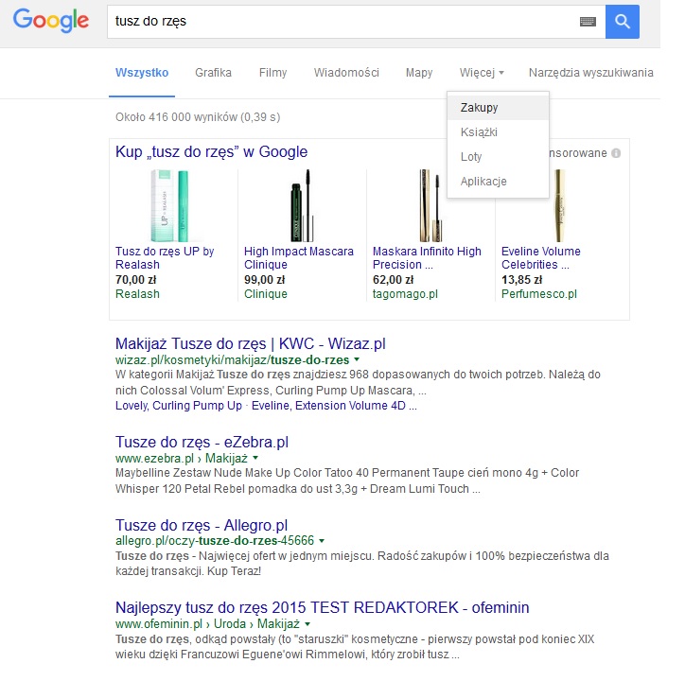Choose Zakupy from the menu
This screenshot has width=685, height=681.
(x=498, y=108)
